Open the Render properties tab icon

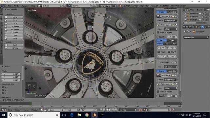(x=184, y=27)
